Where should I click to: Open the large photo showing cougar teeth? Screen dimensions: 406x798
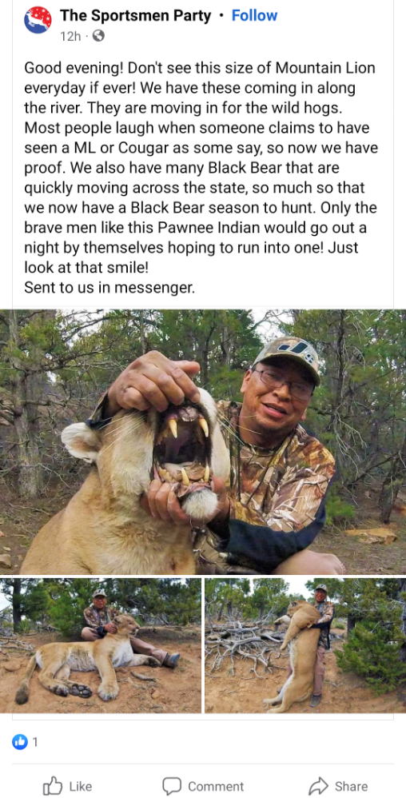203,441
